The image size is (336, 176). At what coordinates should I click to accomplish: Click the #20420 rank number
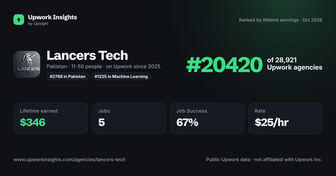tap(224, 65)
